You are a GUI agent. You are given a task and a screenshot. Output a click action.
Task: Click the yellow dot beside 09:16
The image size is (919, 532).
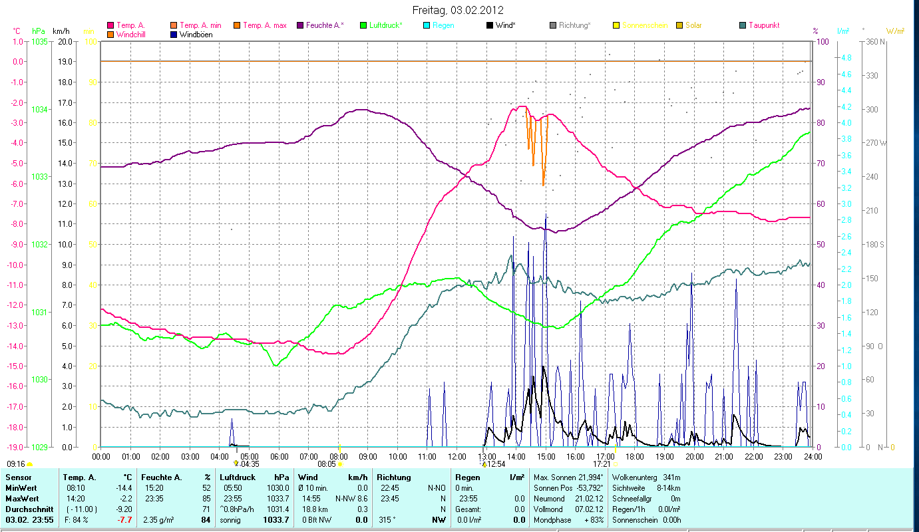29,464
